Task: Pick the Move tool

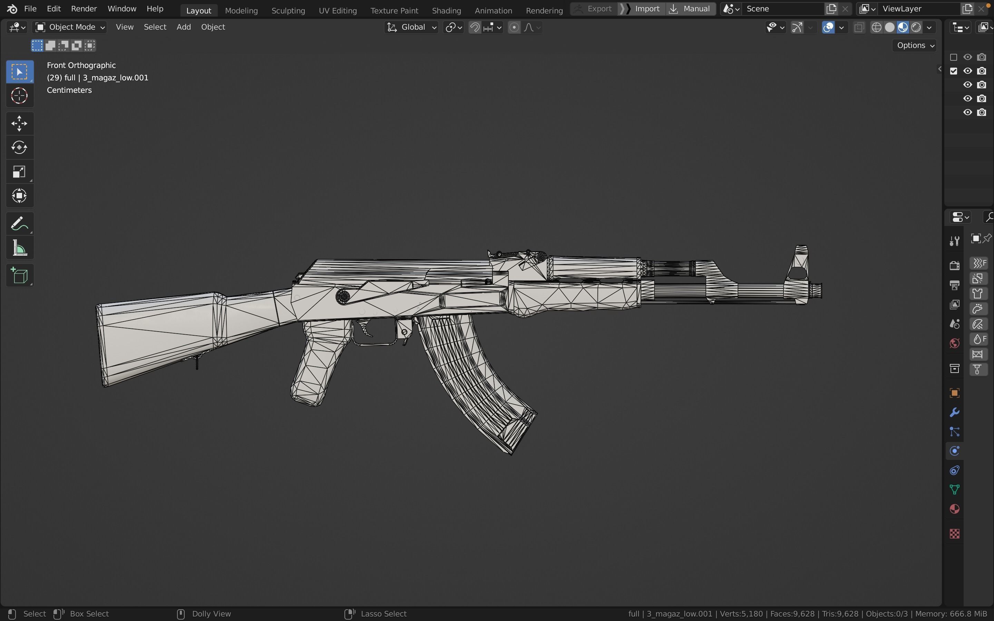Action: pyautogui.click(x=19, y=123)
